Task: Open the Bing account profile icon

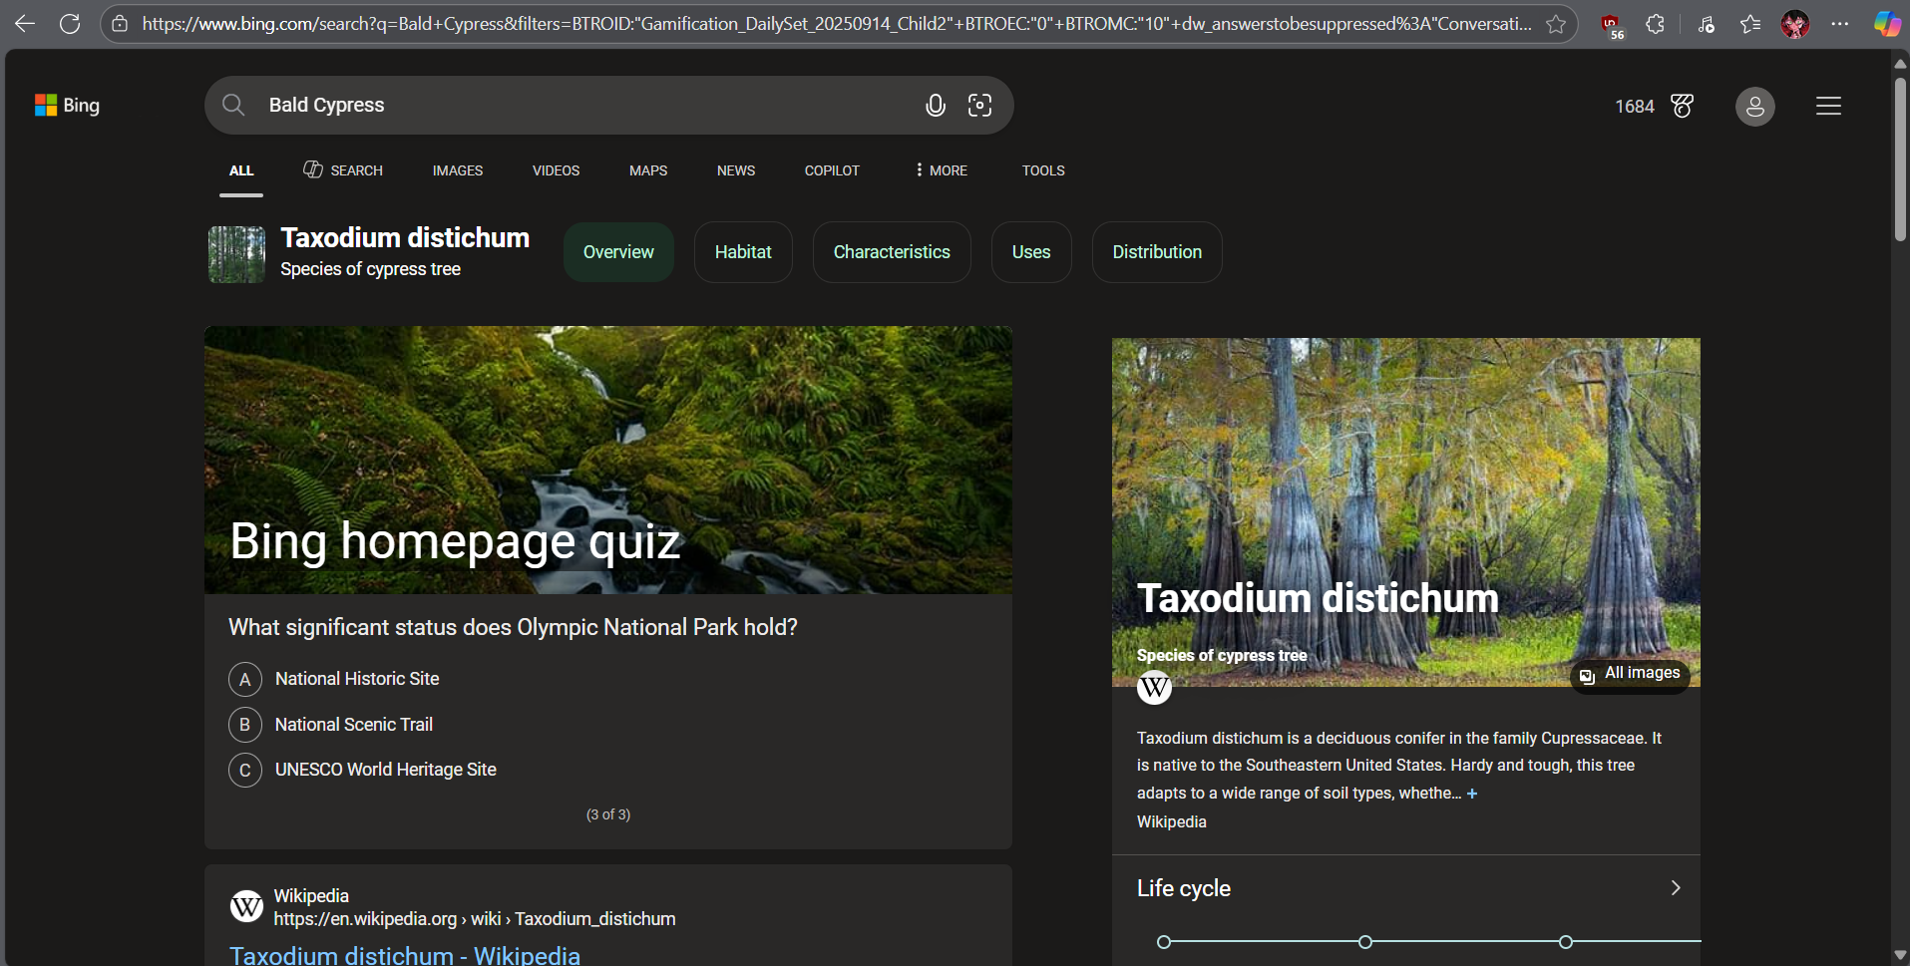Action: click(x=1754, y=106)
